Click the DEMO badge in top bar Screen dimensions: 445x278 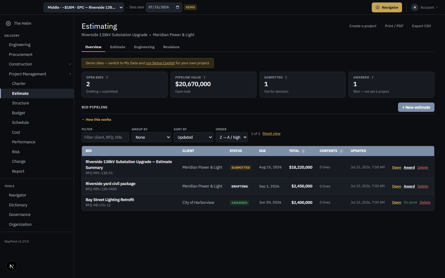[x=190, y=7]
